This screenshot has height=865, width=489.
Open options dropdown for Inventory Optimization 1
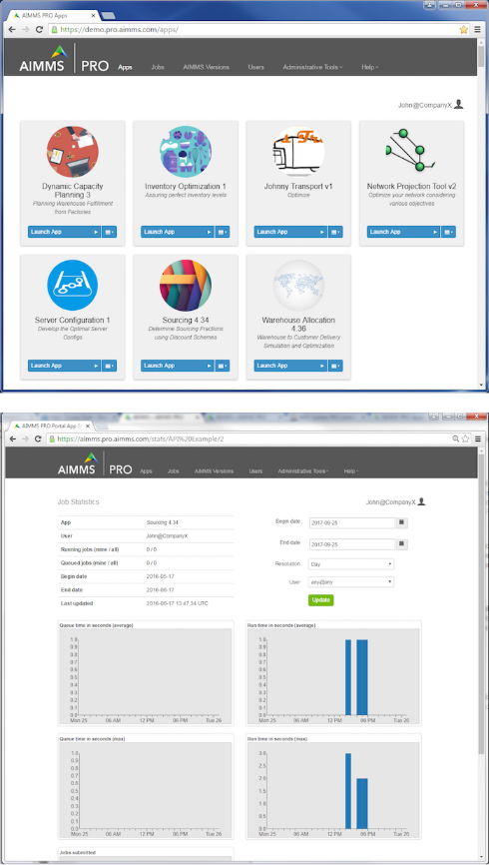click(223, 232)
